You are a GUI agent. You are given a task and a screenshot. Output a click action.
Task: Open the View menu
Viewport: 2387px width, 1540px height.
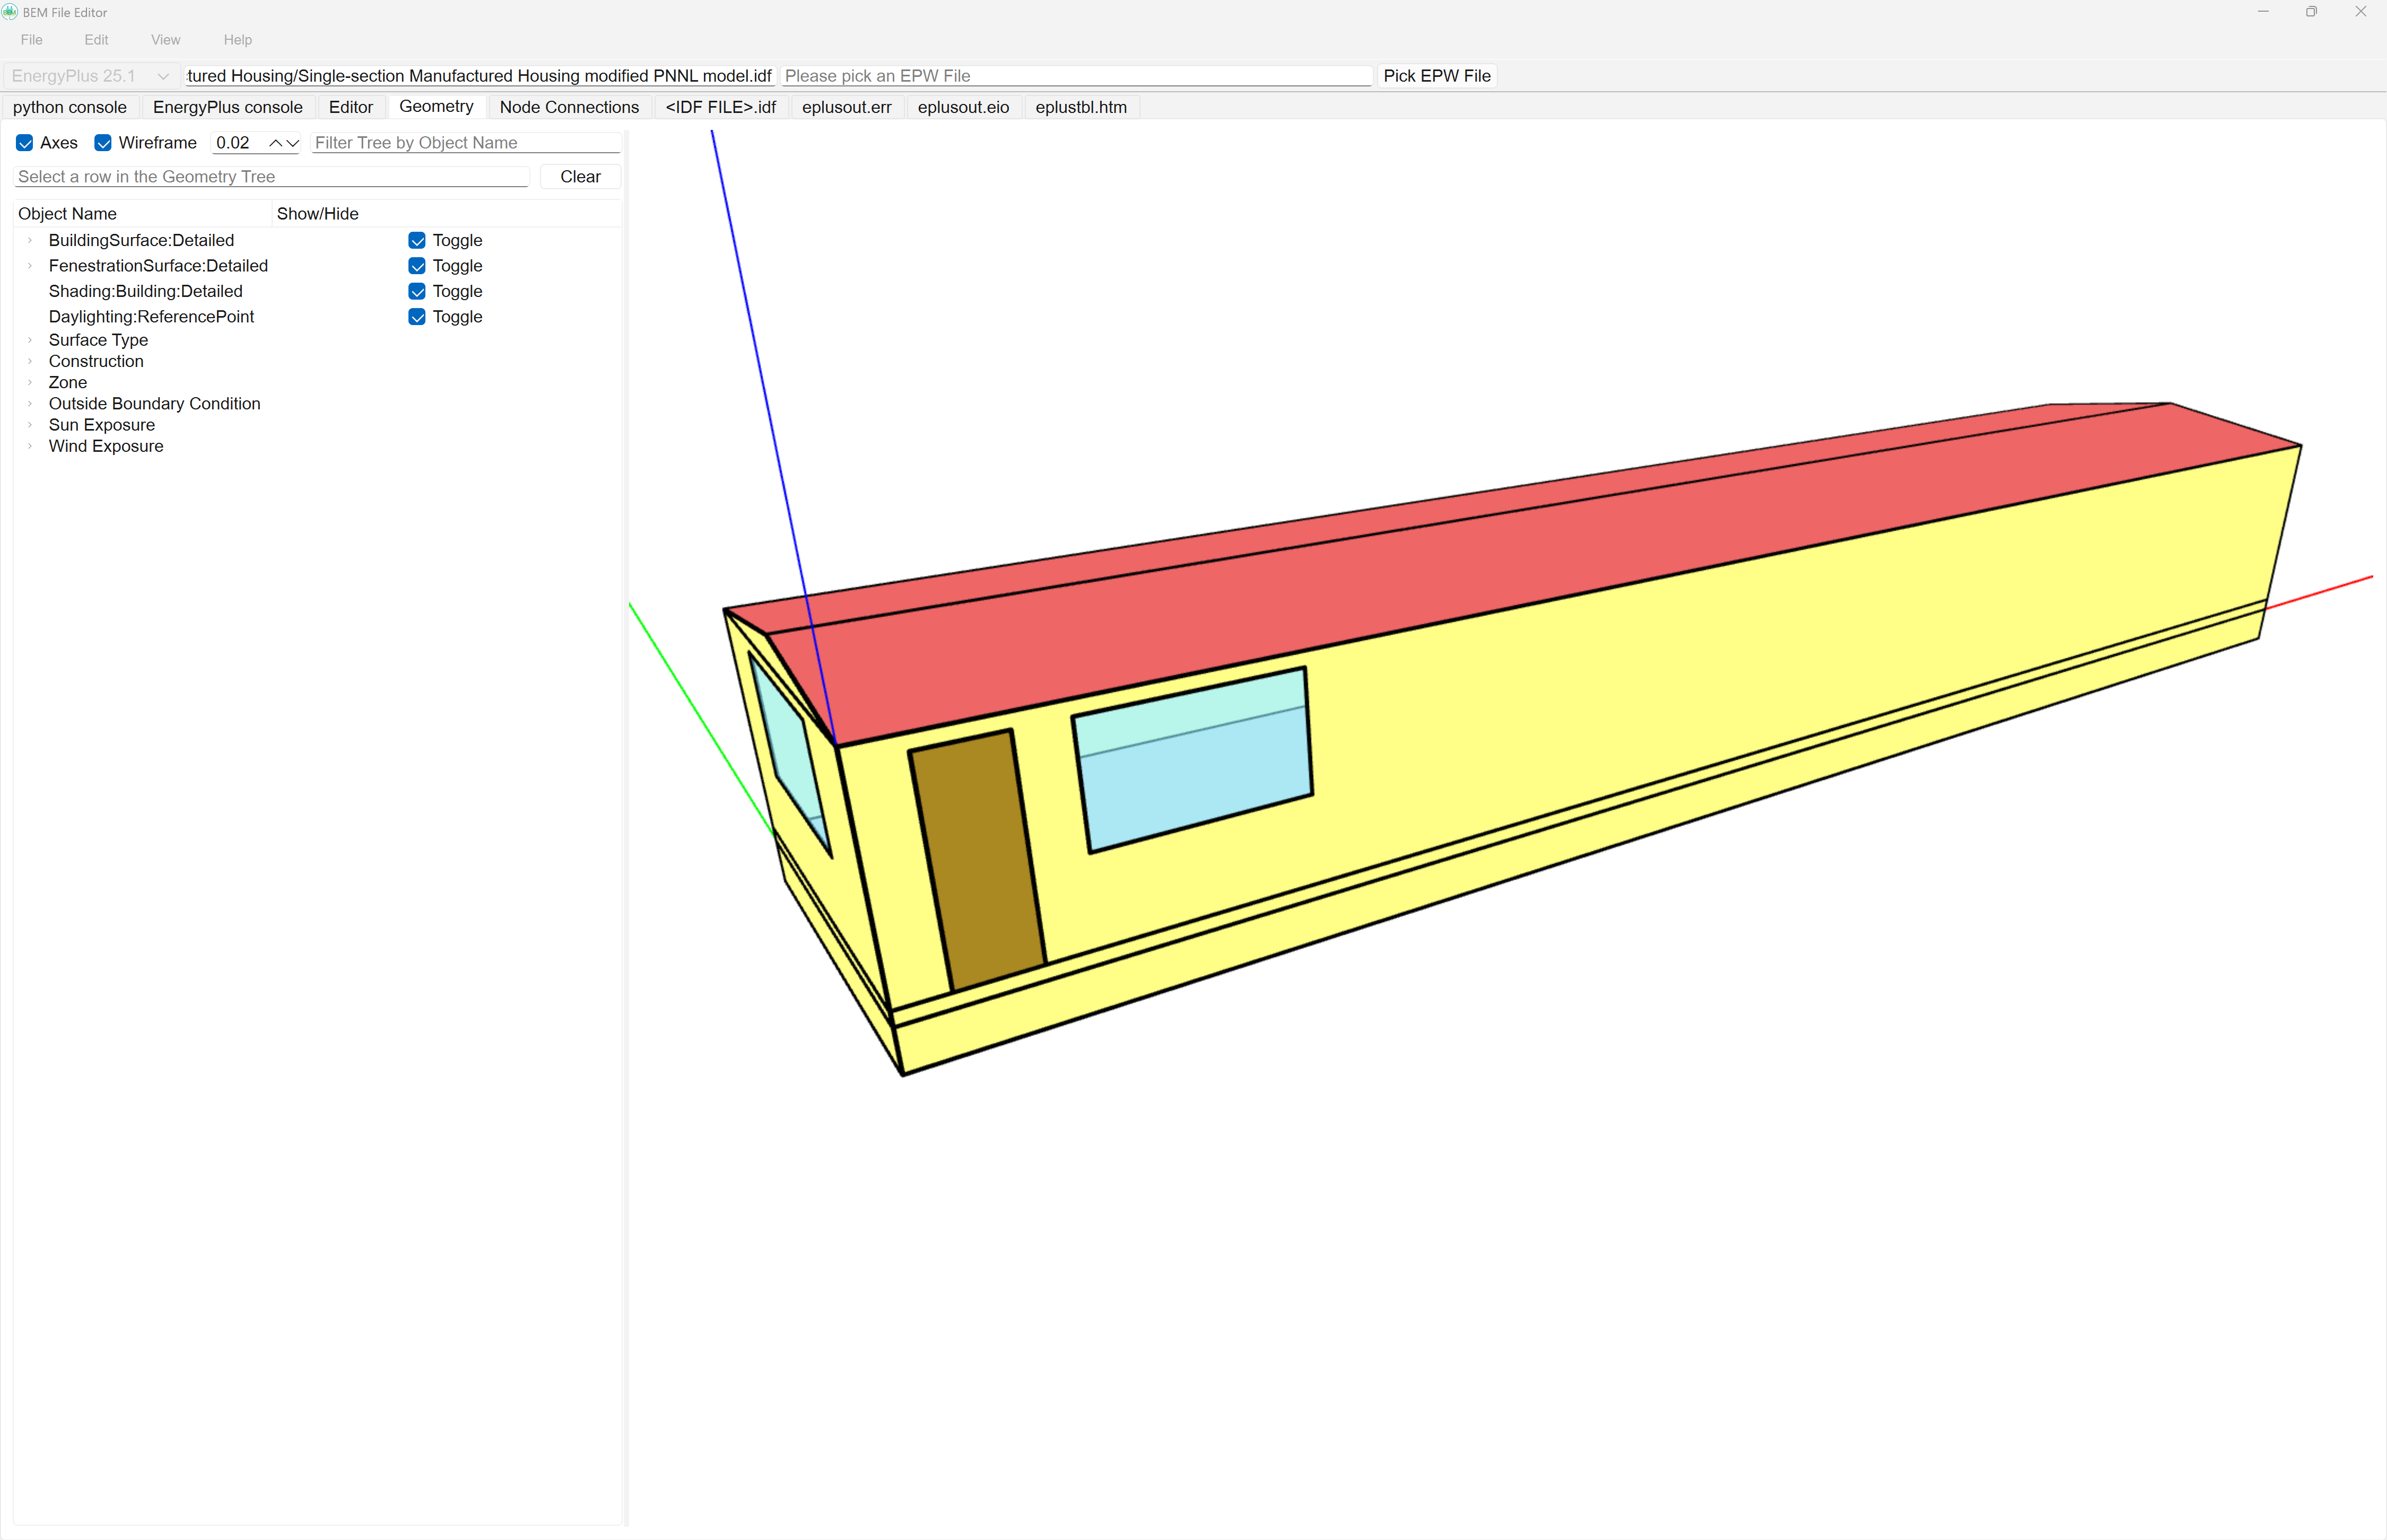click(x=166, y=40)
